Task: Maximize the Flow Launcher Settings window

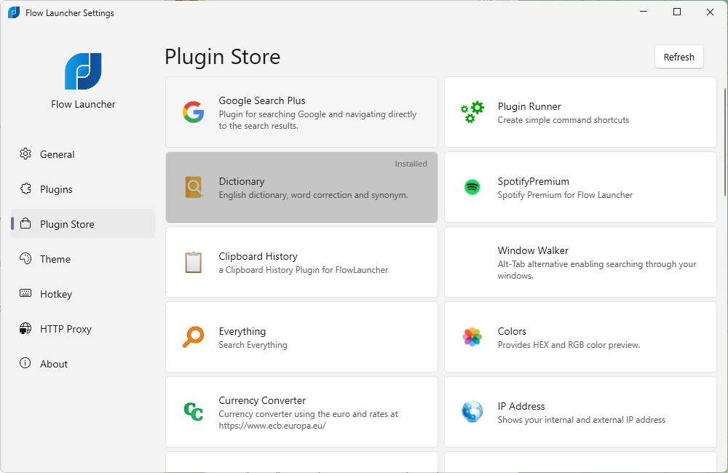Action: 677,12
